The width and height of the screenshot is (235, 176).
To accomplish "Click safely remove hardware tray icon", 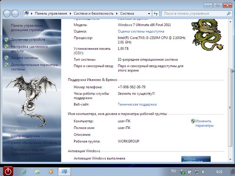I will point(182,172).
